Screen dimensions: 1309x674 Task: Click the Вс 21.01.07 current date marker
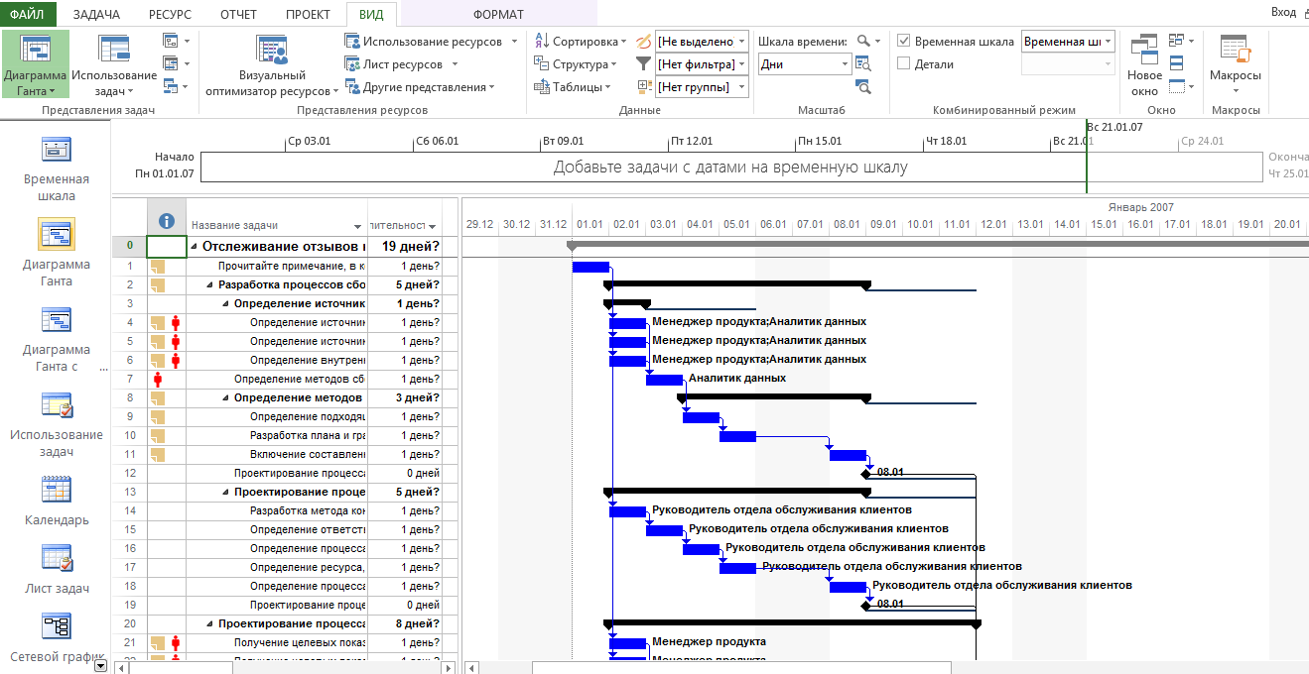pyautogui.click(x=1114, y=127)
